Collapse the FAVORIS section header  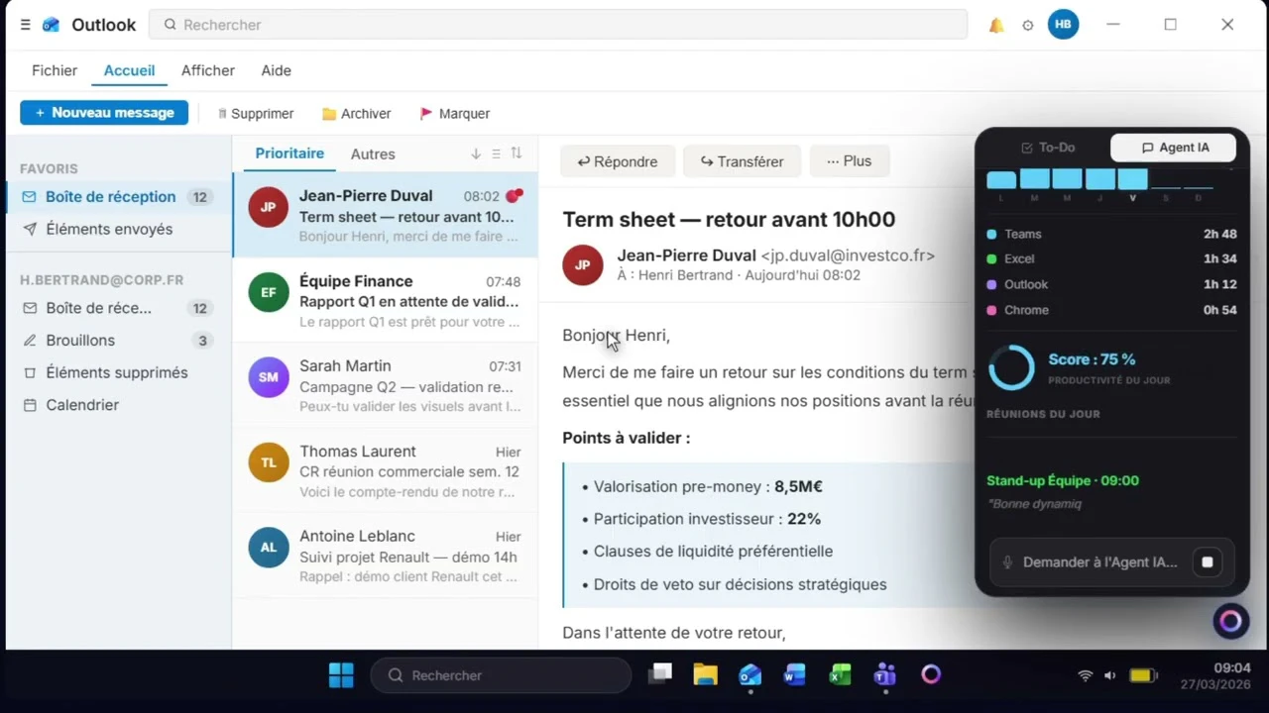[x=49, y=169]
